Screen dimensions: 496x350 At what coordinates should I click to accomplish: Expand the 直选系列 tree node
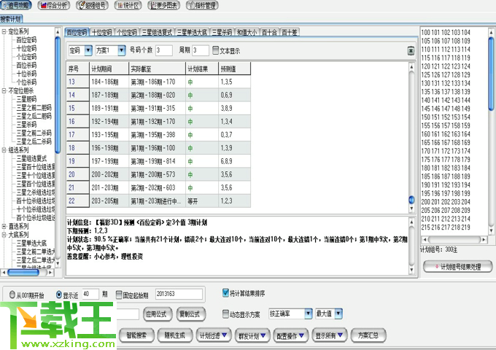pyautogui.click(x=4, y=227)
